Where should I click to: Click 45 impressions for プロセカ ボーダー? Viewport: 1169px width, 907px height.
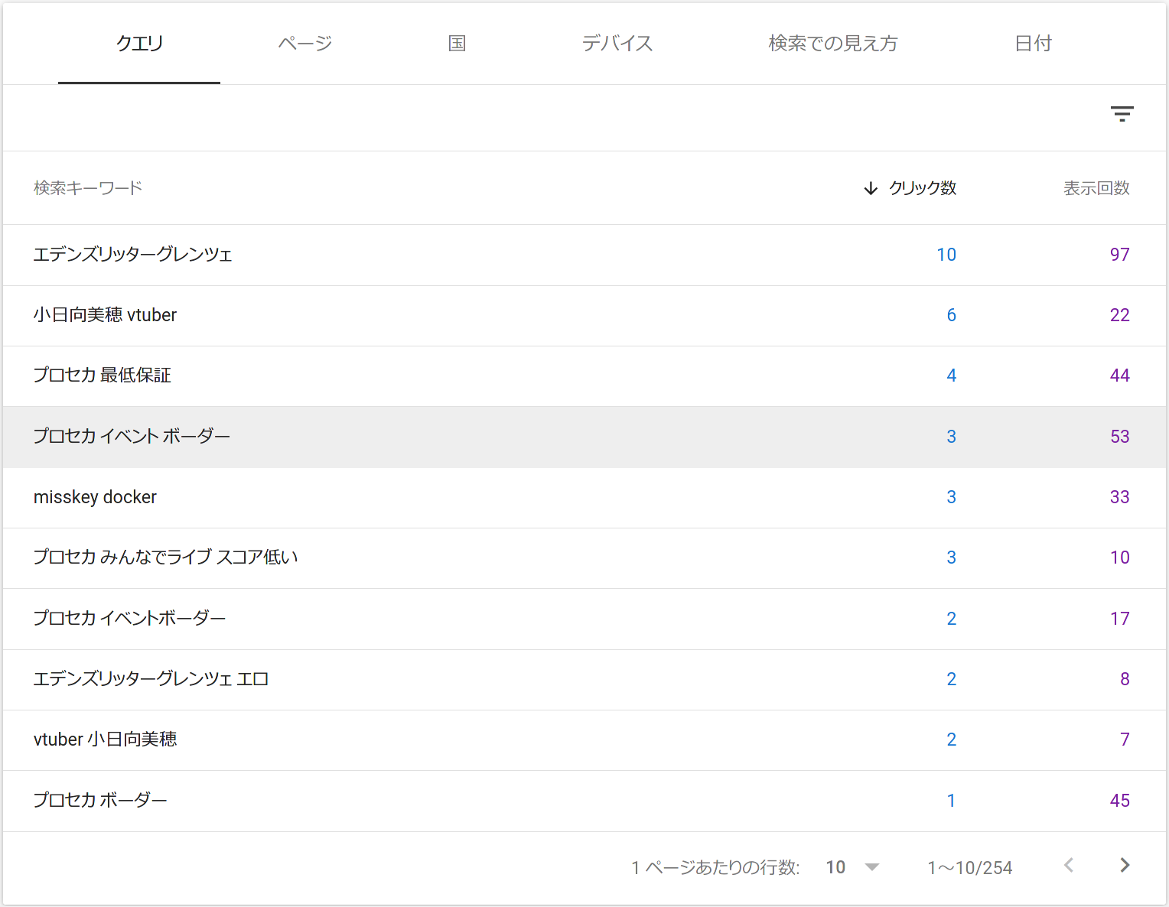click(x=1120, y=801)
